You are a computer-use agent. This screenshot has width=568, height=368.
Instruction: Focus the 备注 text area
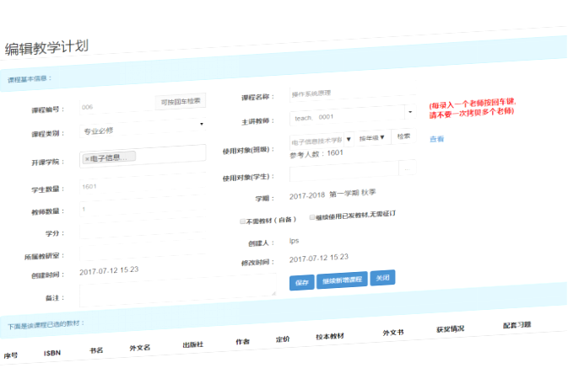(x=177, y=292)
